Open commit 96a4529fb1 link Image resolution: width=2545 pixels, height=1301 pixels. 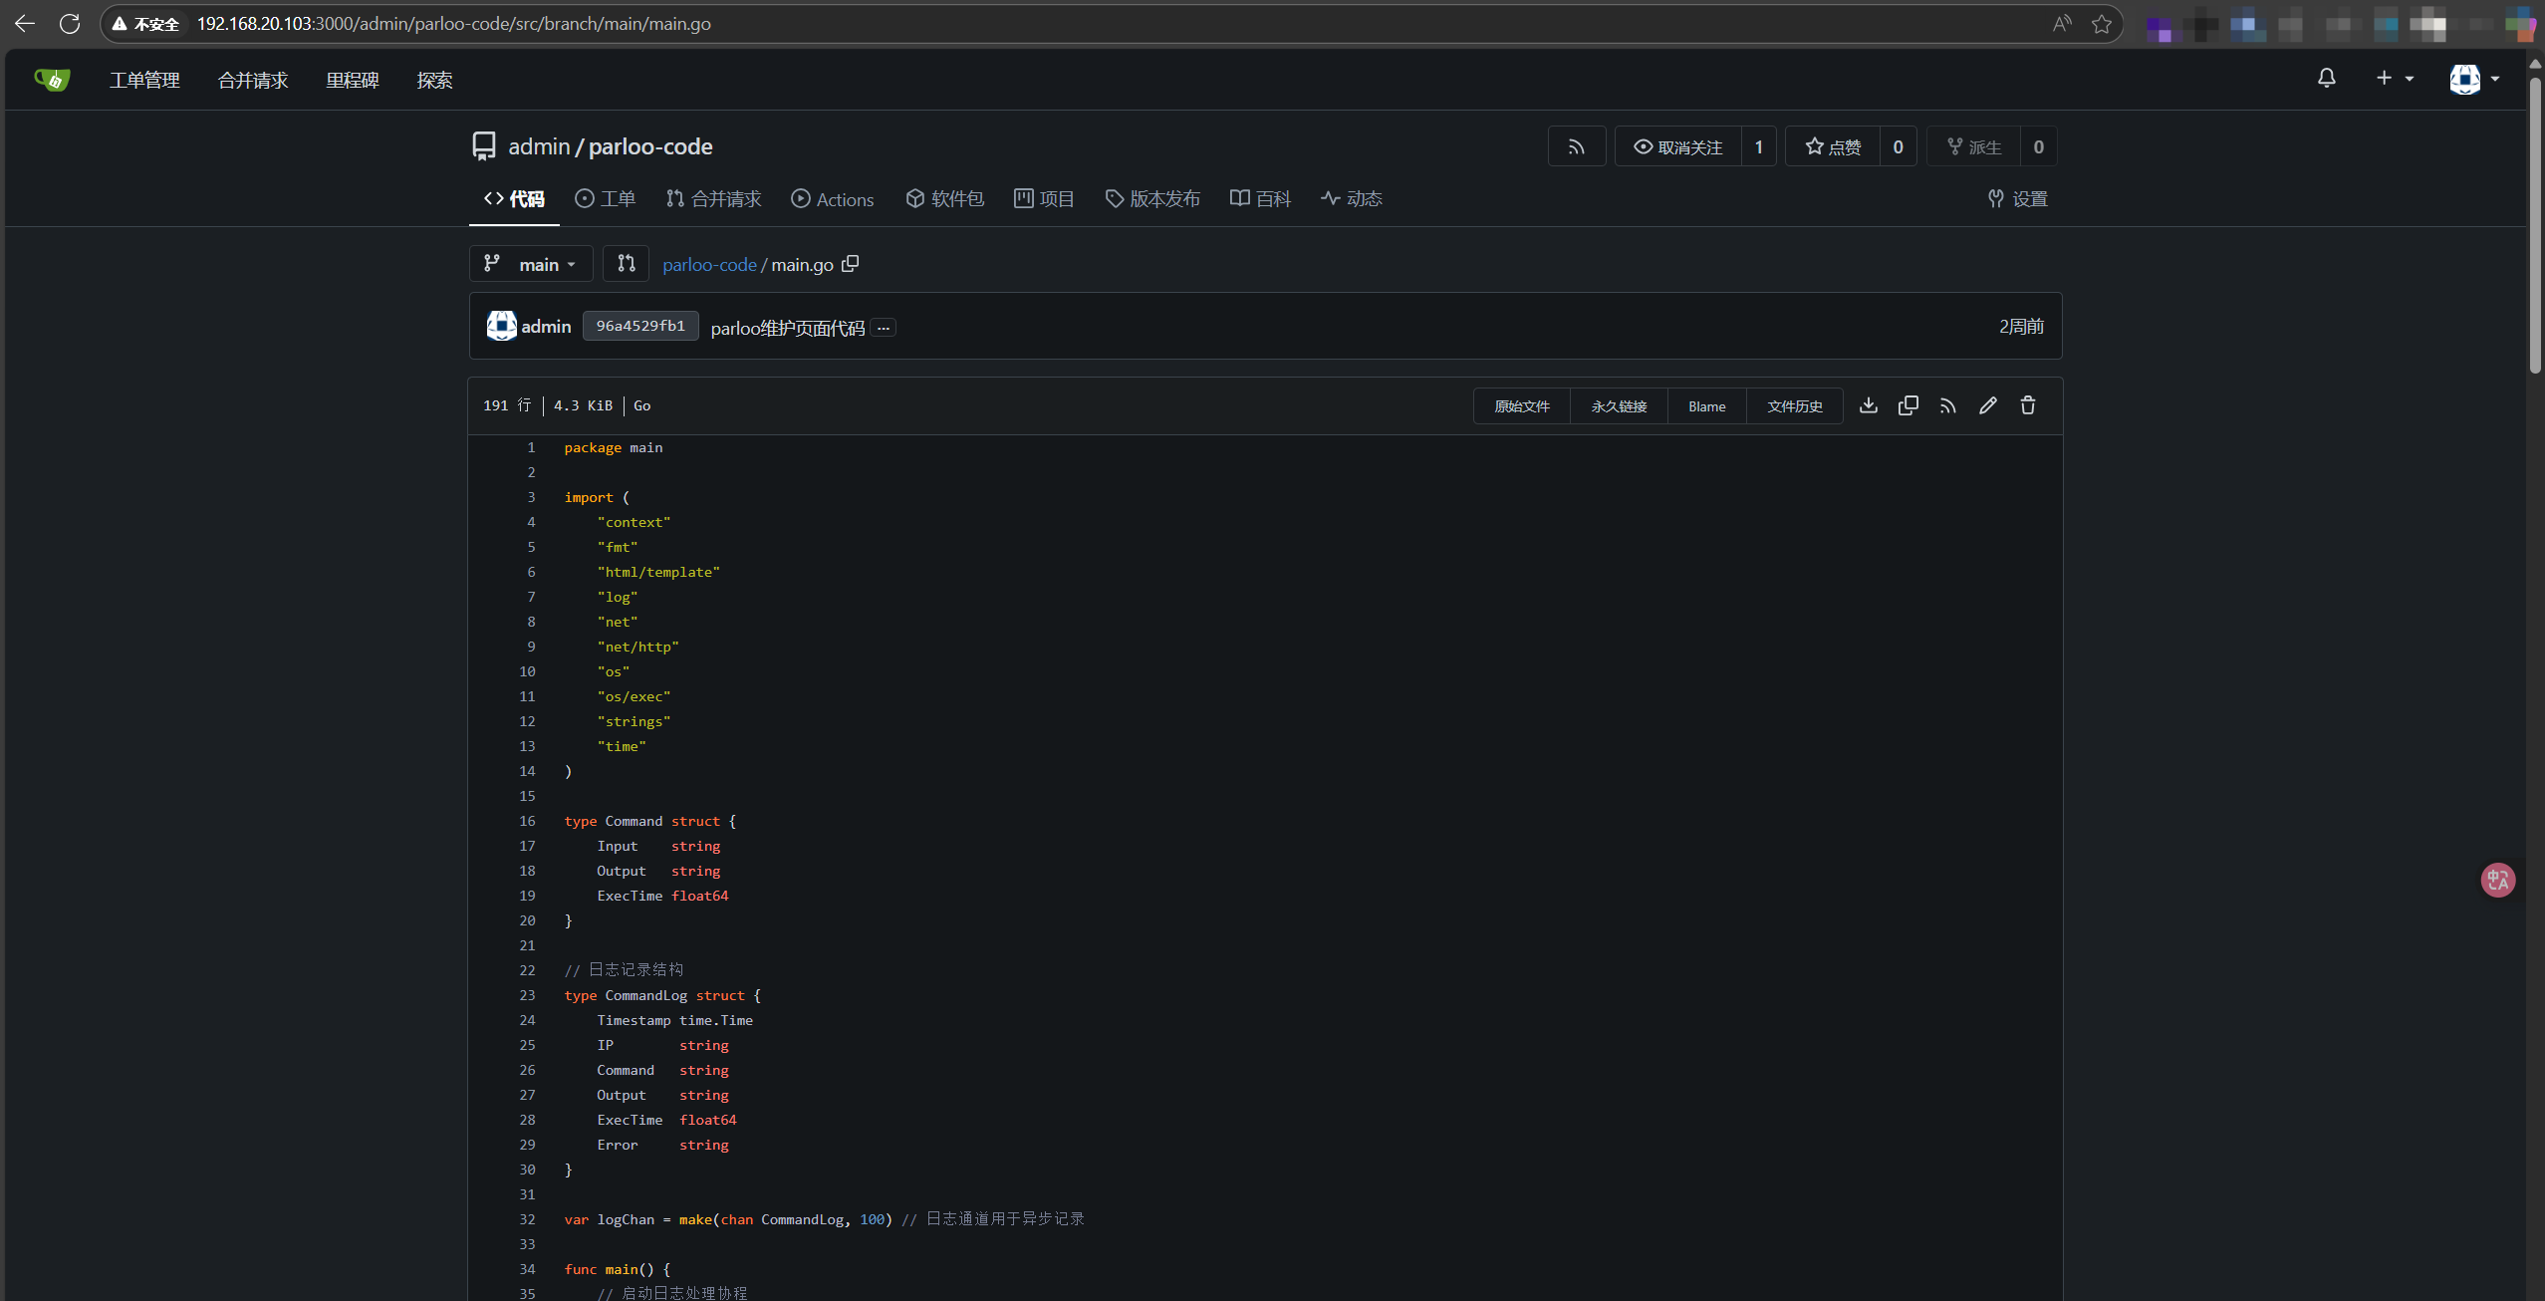[x=640, y=326]
